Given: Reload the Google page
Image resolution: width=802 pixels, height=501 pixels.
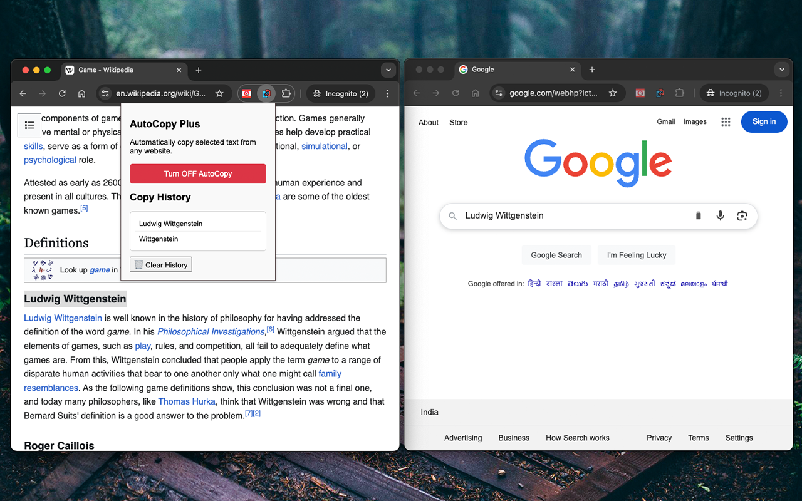Looking at the screenshot, I should tap(456, 93).
